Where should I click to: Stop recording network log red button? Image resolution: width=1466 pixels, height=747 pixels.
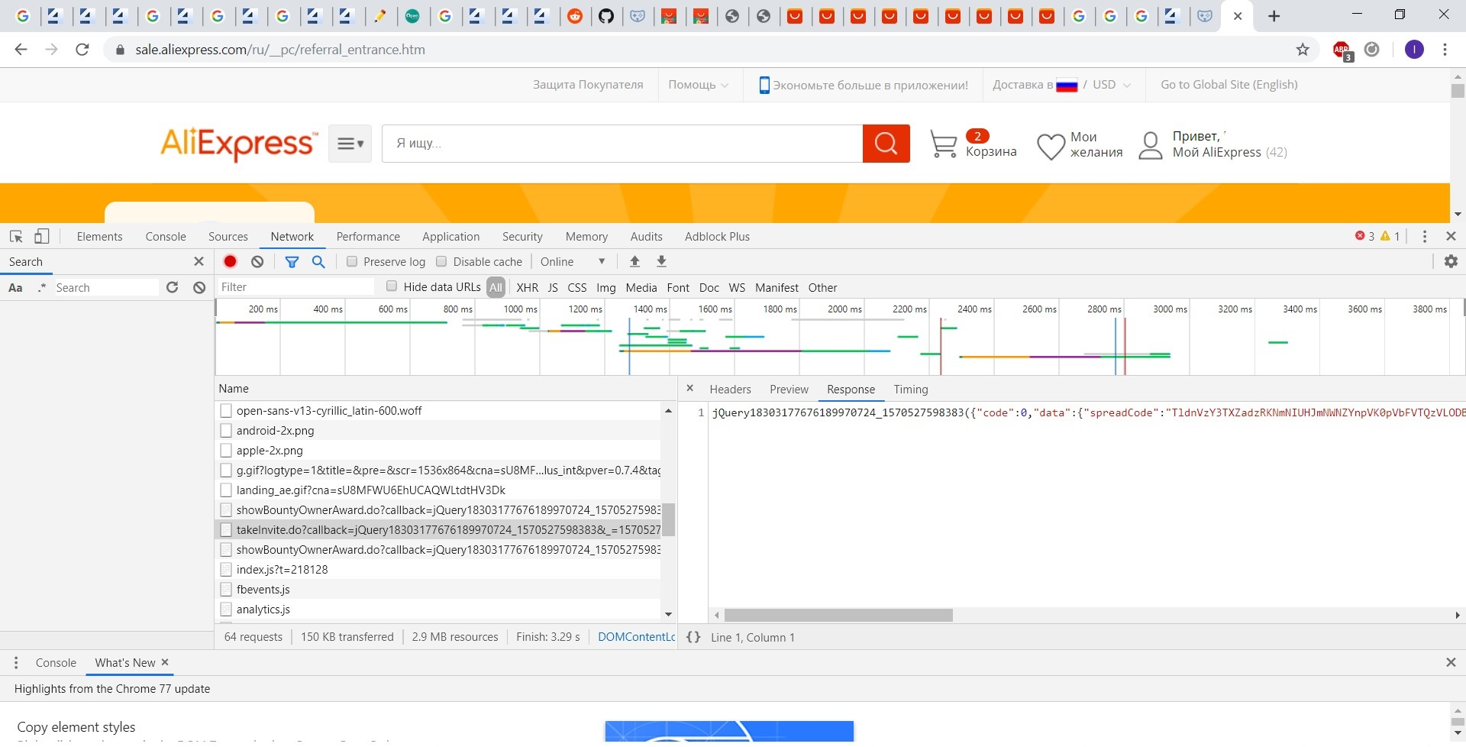coord(230,262)
